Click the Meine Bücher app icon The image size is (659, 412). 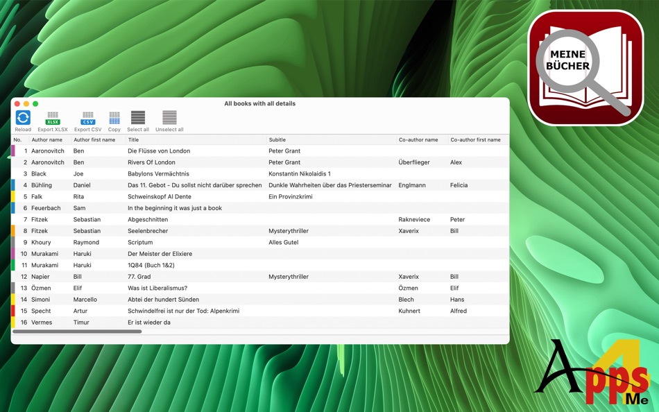(585, 68)
